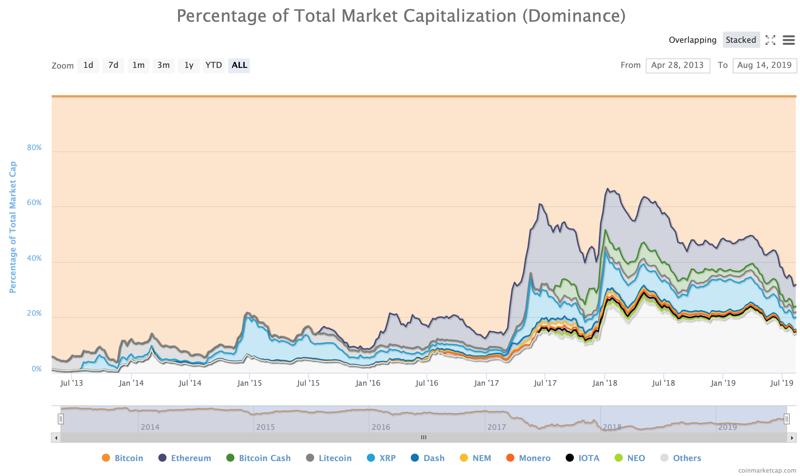The image size is (800, 476).
Task: Click the navigator left scroll arrow
Action: pyautogui.click(x=56, y=438)
